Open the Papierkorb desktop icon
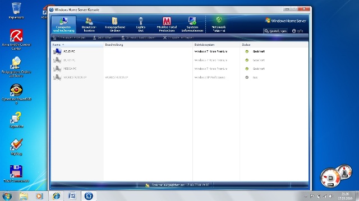 tap(16, 11)
